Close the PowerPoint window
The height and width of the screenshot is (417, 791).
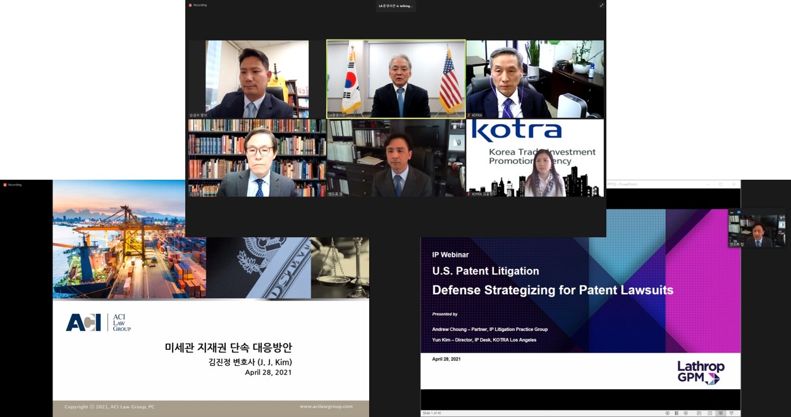coord(734,184)
